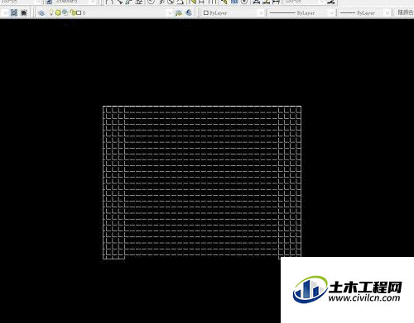Toggle freeze sun icon for layer 0
The image size is (414, 323).
[58, 12]
